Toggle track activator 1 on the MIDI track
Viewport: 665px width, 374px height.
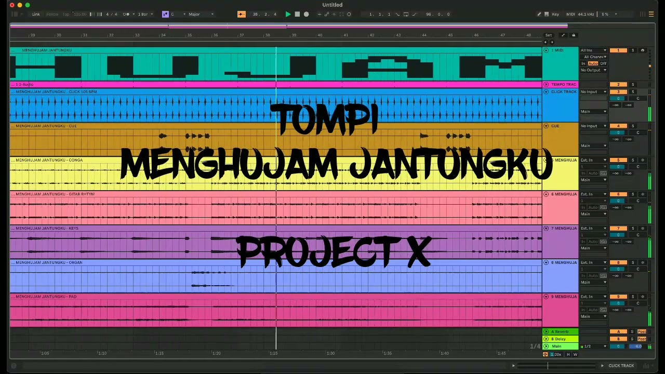tap(618, 50)
